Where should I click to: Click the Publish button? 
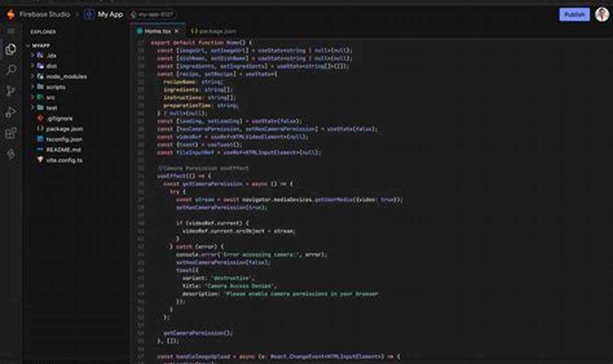pyautogui.click(x=574, y=14)
